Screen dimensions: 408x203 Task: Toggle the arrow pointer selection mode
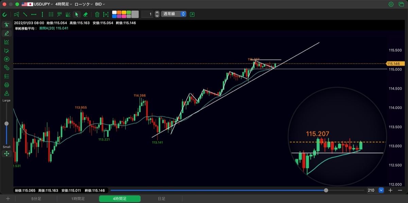coord(76,14)
